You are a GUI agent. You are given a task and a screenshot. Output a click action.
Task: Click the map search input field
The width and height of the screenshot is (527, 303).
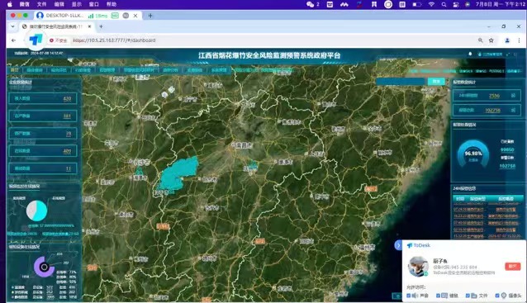401,82
